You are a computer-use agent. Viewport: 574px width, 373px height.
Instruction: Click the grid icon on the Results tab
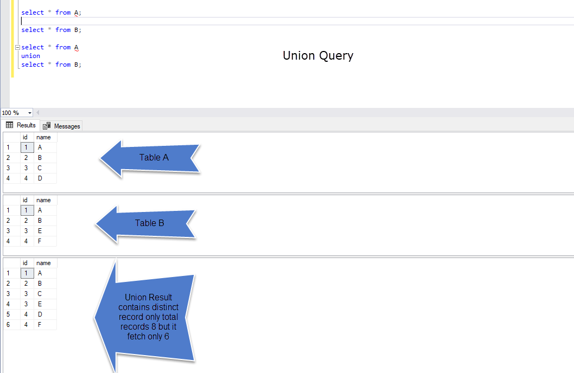(x=9, y=125)
